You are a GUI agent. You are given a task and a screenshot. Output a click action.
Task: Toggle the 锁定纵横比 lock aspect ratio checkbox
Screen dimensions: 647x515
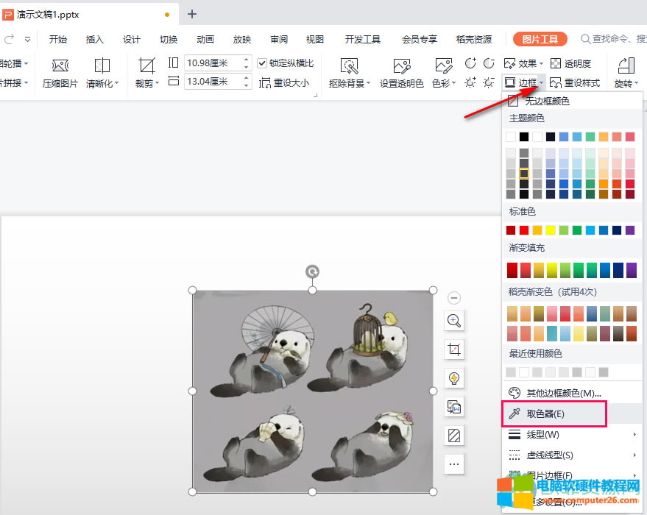[263, 63]
